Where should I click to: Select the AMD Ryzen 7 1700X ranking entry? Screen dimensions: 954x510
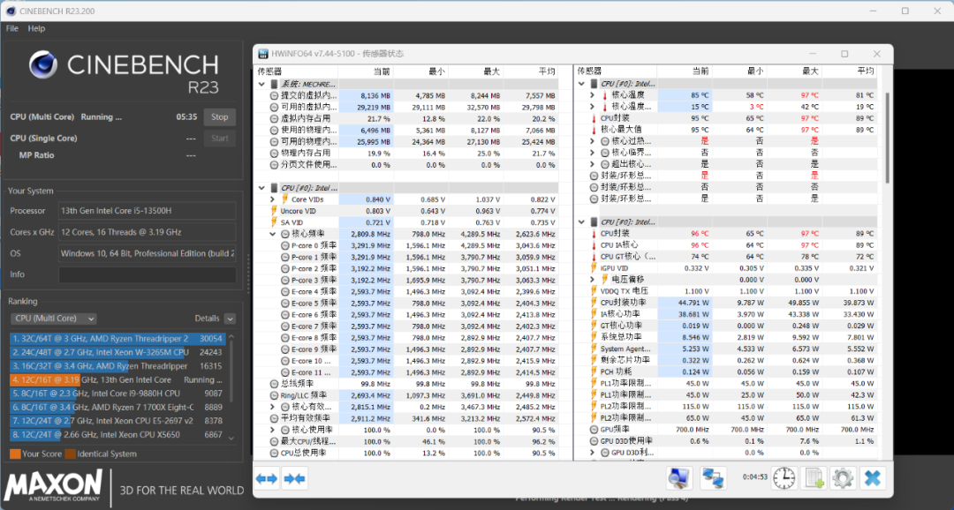click(x=118, y=408)
